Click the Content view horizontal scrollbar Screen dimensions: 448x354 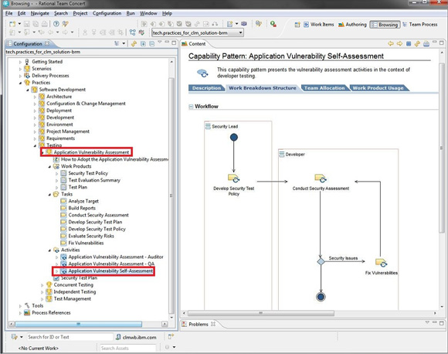click(261, 313)
